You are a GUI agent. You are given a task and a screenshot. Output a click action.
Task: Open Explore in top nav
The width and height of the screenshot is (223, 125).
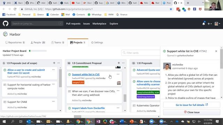[114, 24]
